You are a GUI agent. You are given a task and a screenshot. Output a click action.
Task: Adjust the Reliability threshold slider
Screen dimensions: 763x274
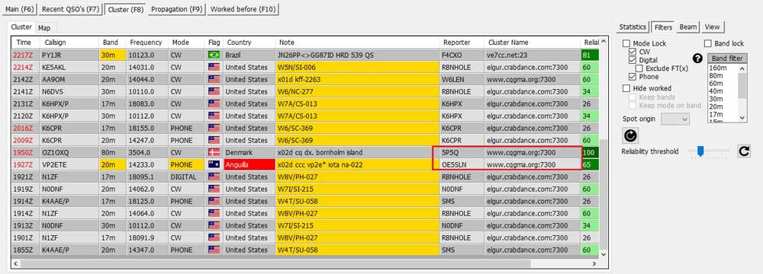[x=700, y=151]
